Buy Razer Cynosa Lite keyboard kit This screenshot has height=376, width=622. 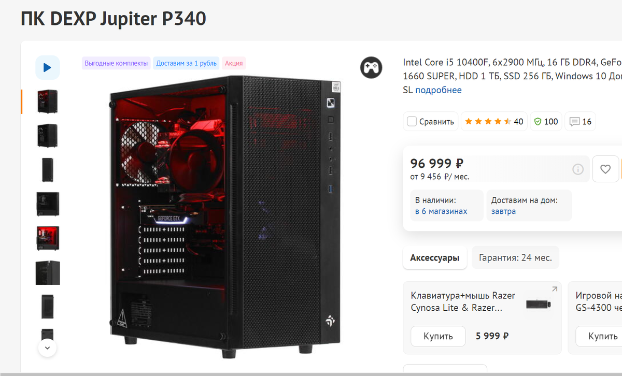click(x=438, y=336)
